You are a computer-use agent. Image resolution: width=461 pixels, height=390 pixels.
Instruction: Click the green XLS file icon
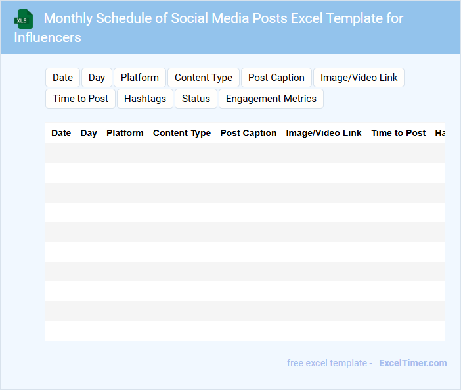pyautogui.click(x=24, y=19)
